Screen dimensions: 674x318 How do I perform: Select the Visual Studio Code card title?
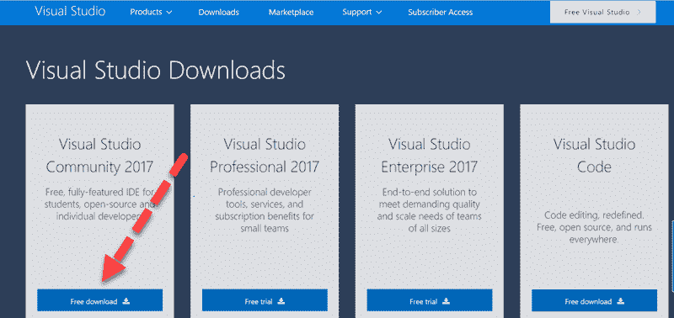(x=595, y=156)
